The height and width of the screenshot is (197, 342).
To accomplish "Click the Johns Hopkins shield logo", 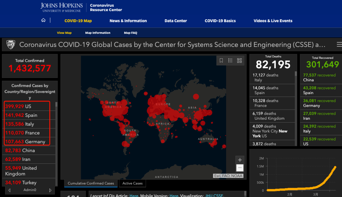I will [11, 45].
